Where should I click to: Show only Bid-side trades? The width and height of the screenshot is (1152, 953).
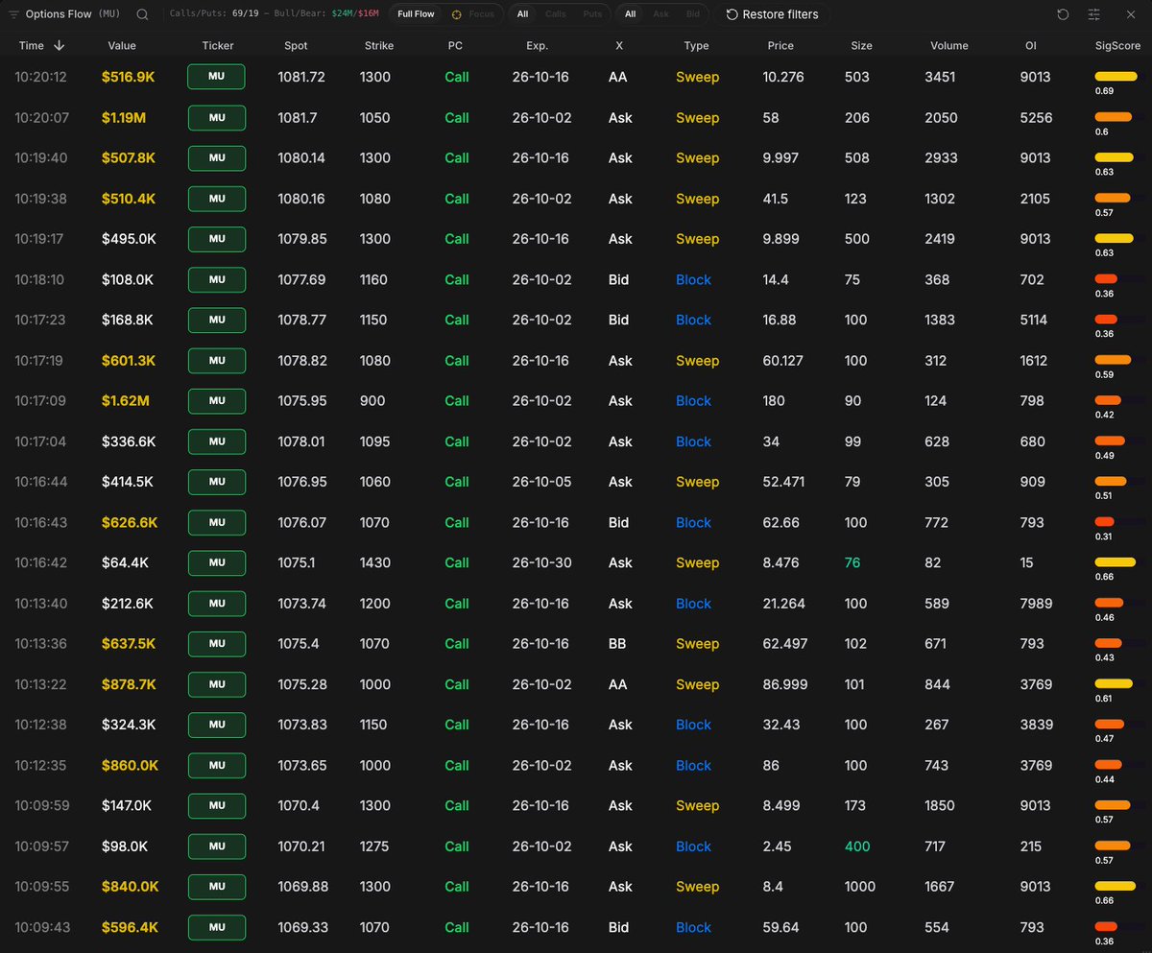[x=692, y=14]
